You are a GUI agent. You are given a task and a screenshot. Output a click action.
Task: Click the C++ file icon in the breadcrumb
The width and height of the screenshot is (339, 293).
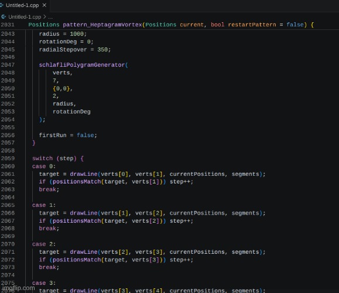(x=4, y=16)
